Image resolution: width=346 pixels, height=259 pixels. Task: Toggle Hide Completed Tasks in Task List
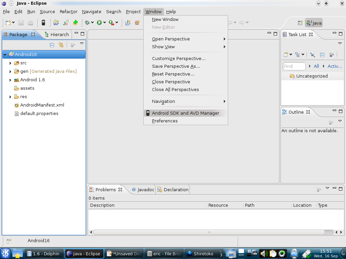(313, 55)
